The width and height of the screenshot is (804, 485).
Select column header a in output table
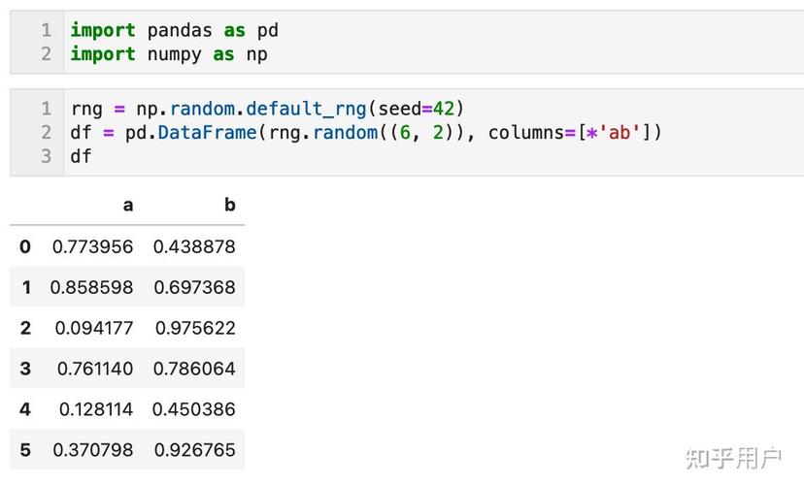(x=127, y=205)
